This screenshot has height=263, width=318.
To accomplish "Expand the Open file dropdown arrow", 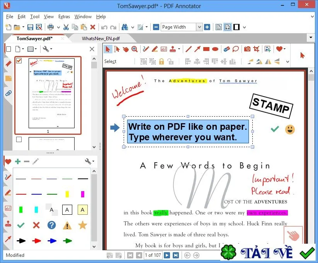I will point(23,27).
